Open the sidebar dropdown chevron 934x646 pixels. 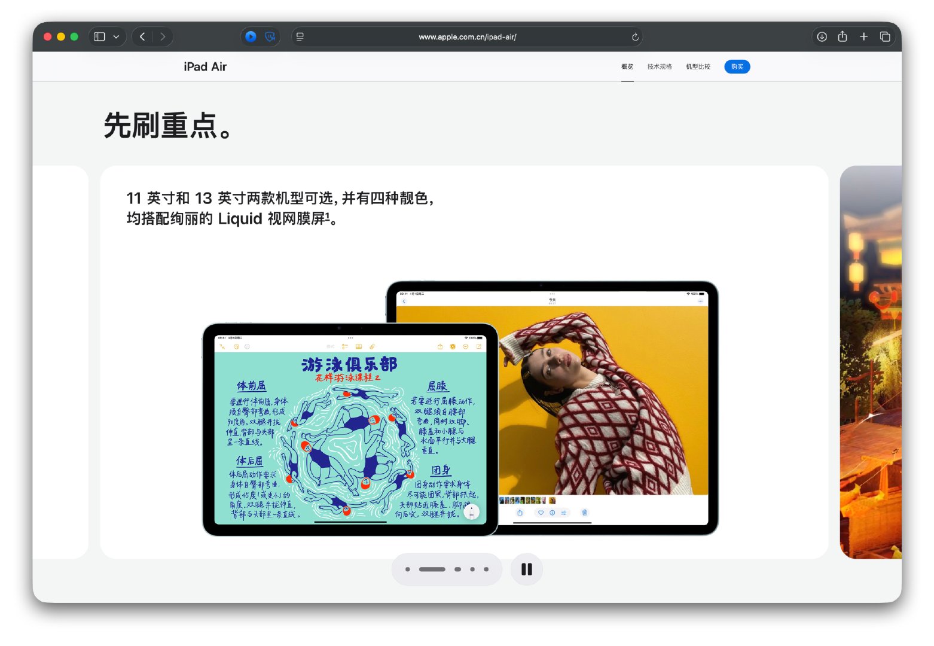coord(116,36)
